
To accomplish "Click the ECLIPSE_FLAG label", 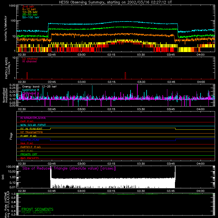I will (30, 140).
